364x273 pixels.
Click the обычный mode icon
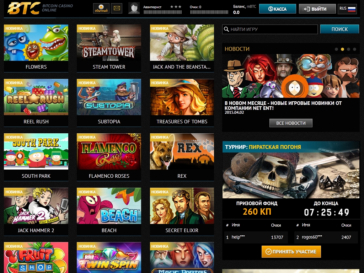(101, 9)
